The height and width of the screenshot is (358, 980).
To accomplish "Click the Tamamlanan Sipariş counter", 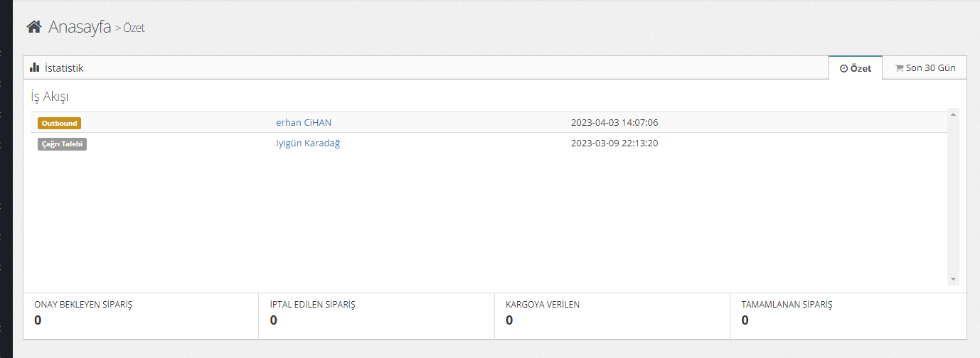I will (745, 320).
